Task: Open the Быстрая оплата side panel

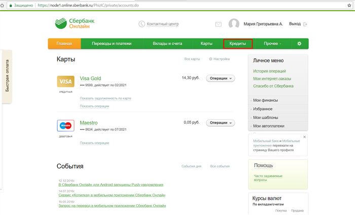Action: coord(7,76)
